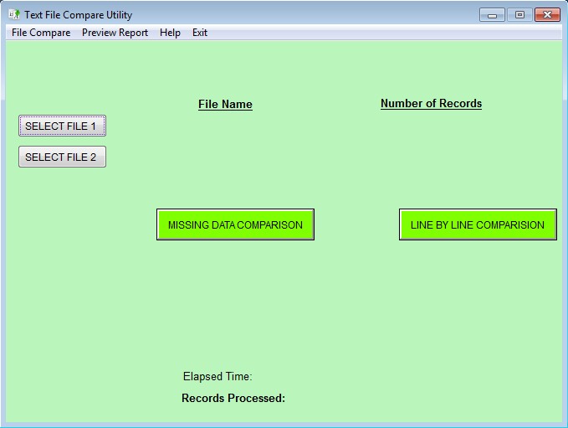Click the window title text

[x=79, y=15]
